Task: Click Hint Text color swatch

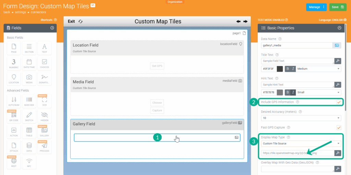Action: [x=280, y=92]
